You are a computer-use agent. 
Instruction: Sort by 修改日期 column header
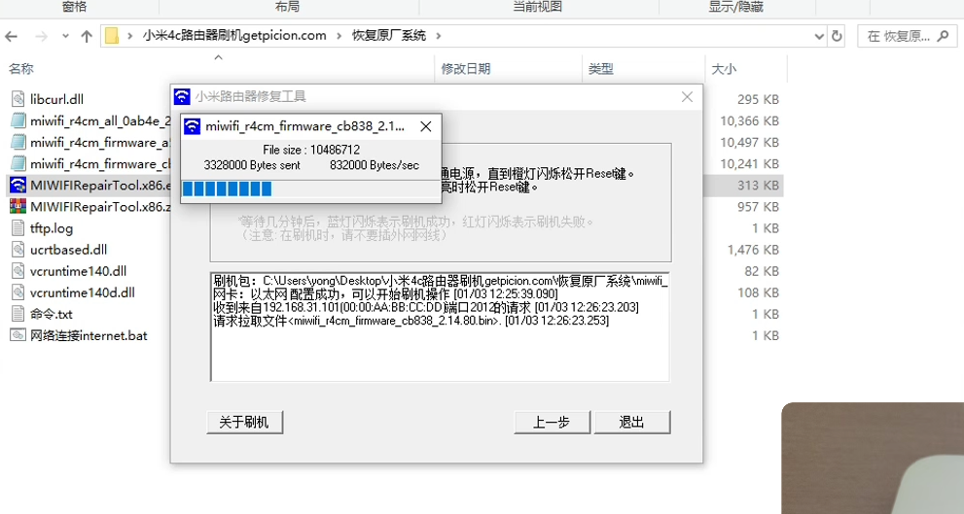point(466,69)
